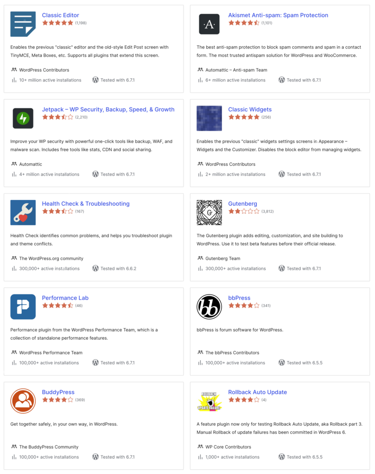
Task: Click the Jetpack lightning bolt icon
Action: click(23, 118)
